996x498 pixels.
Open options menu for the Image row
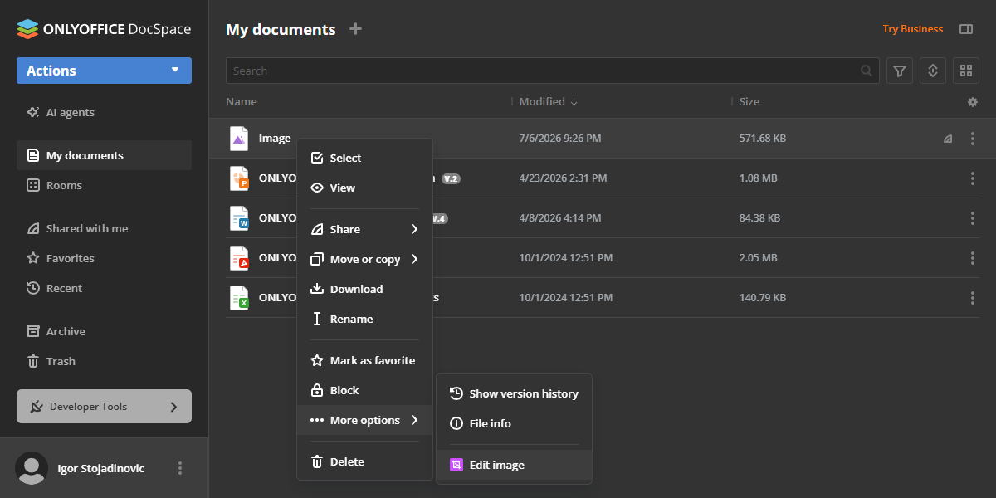tap(973, 139)
